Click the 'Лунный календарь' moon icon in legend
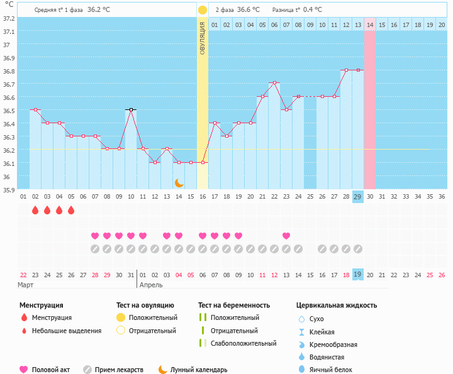Viewport: 453px width, 374px height. [163, 370]
